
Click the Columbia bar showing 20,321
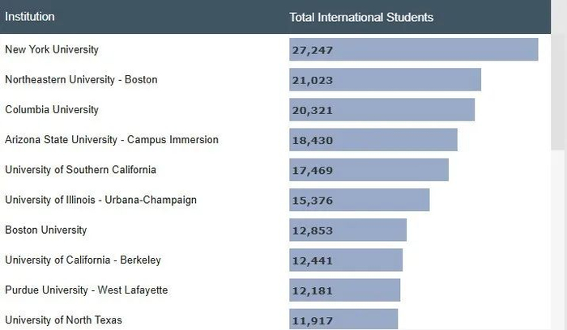pos(382,110)
